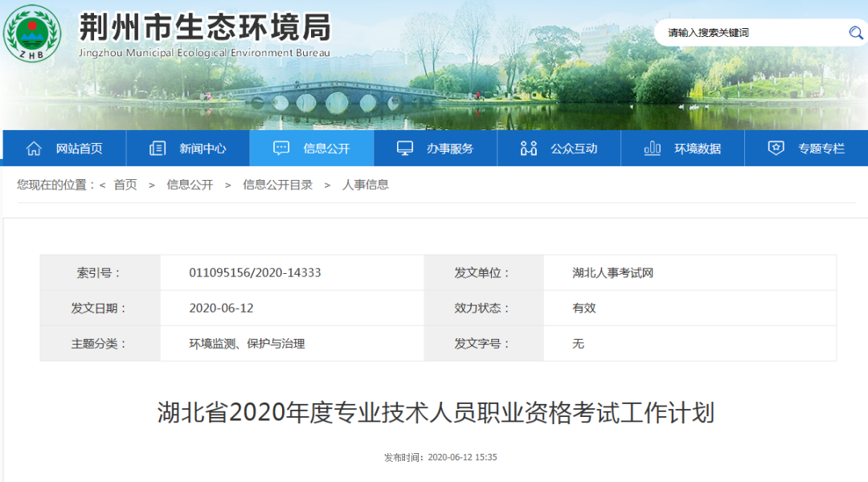Type in the search keyword field
Viewport: 868px width, 482px height.
[747, 33]
